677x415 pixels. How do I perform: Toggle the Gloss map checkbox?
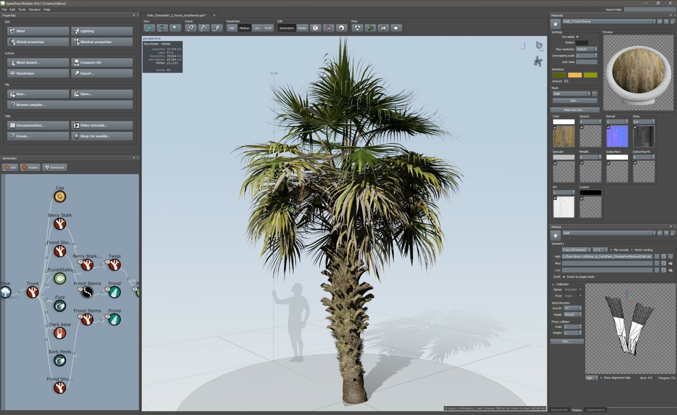point(635,127)
